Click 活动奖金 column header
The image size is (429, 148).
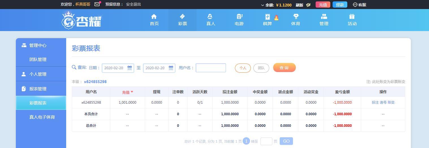click(x=311, y=92)
